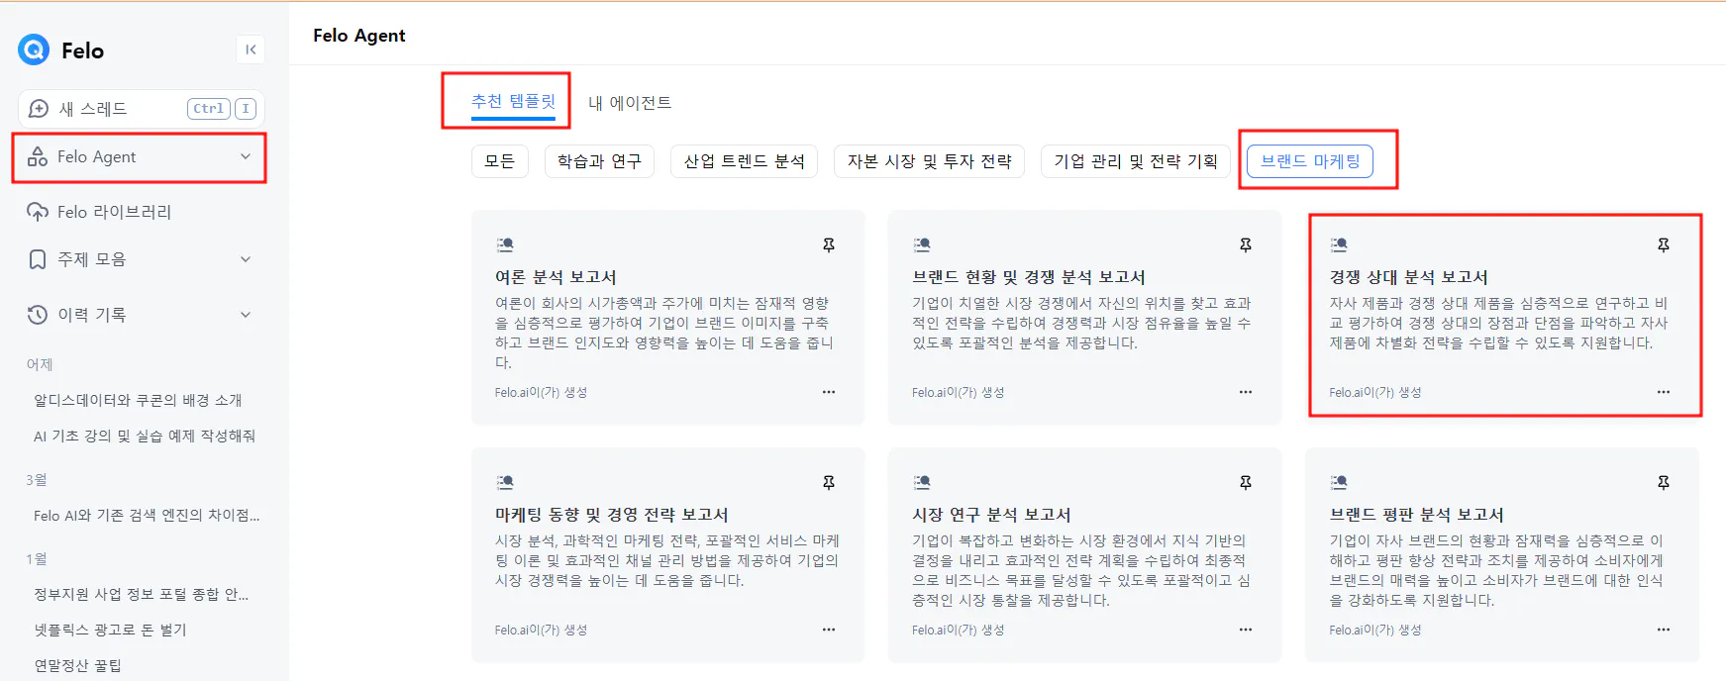Click 'Felo.ai이(가) 생성' on 시장 연구 분석 보고서 card

[958, 630]
